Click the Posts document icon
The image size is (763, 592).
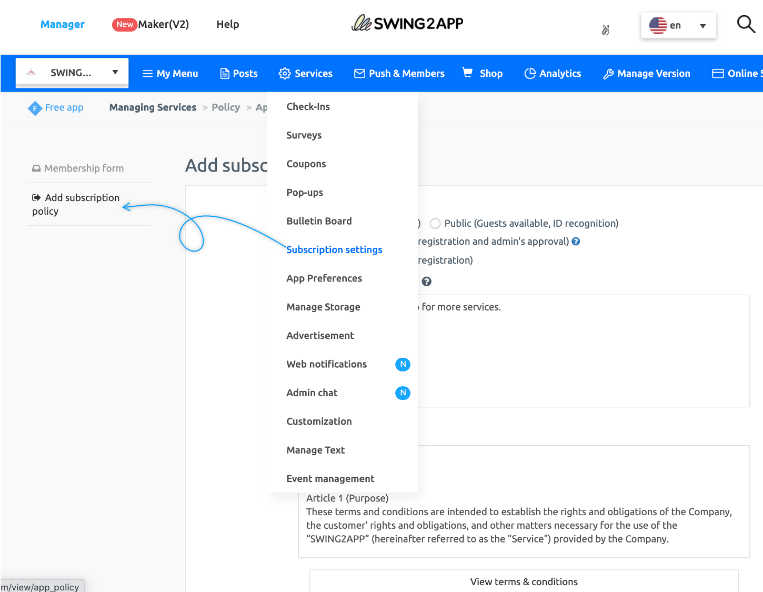tap(225, 74)
